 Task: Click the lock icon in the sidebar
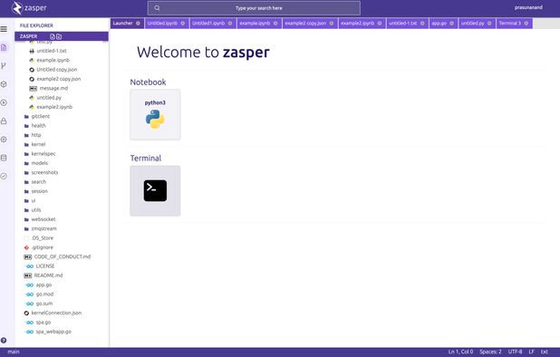coord(4,121)
